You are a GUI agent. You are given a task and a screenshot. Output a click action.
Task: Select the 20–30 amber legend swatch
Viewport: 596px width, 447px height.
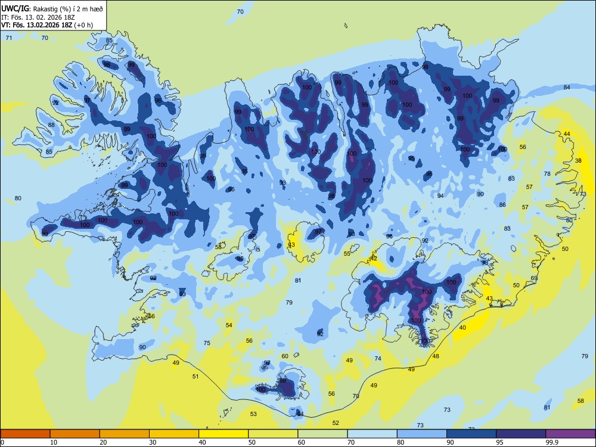pos(125,434)
